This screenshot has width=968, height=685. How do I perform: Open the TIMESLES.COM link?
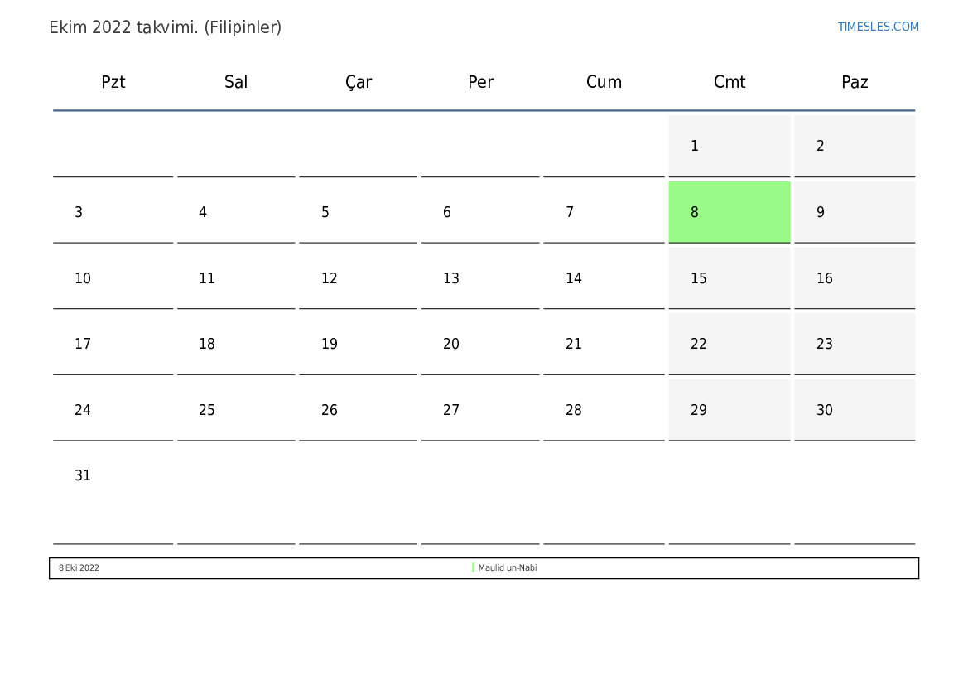point(878,27)
